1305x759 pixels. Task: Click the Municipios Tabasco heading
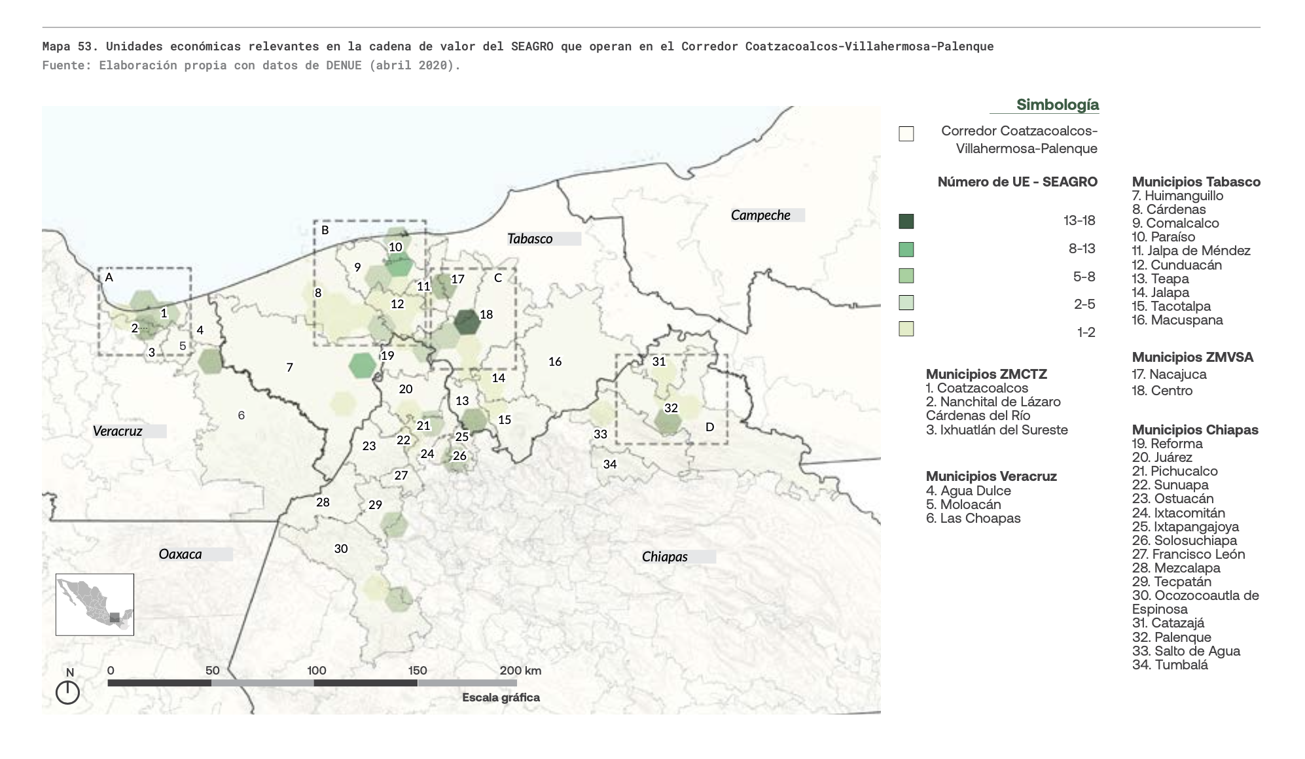[1196, 182]
